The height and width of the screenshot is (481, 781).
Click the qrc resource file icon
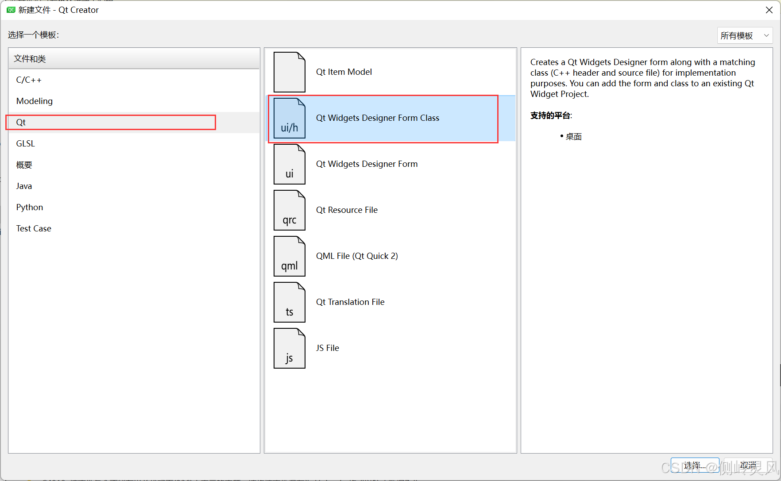click(x=290, y=210)
